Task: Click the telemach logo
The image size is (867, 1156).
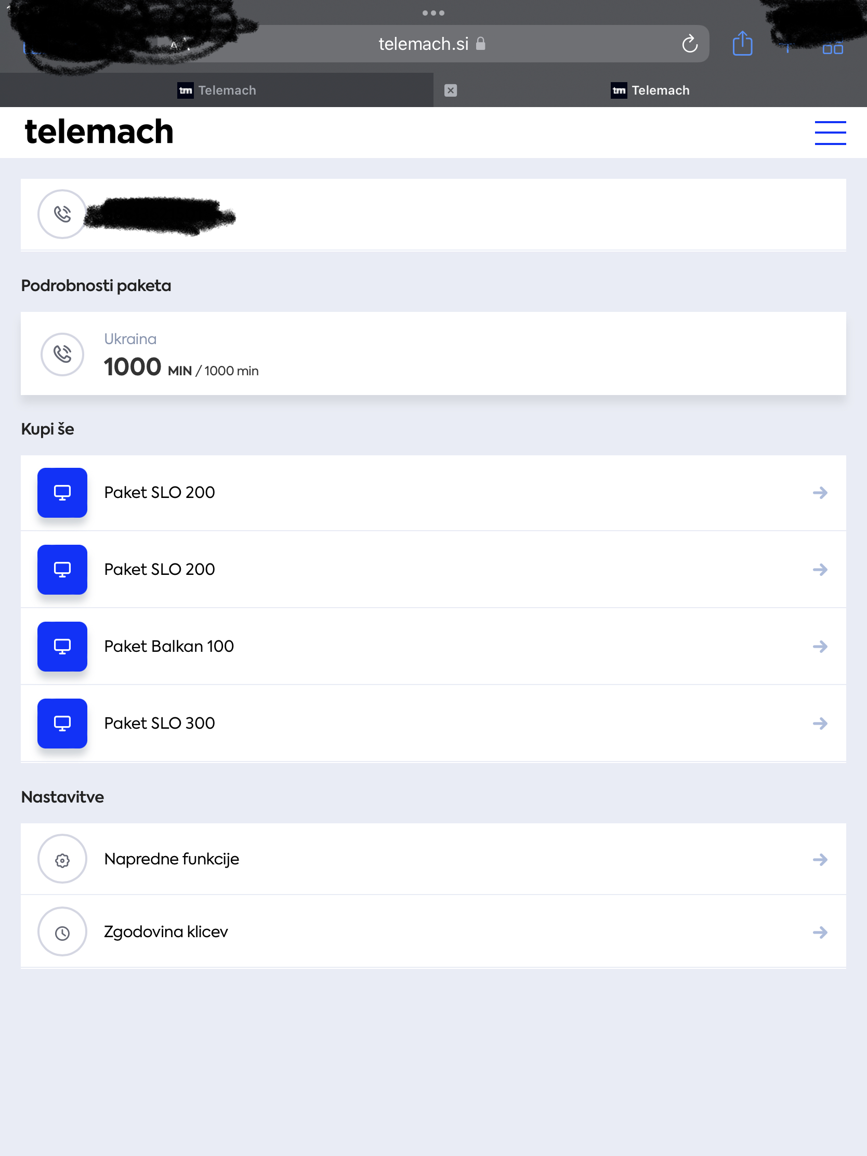Action: [x=99, y=132]
